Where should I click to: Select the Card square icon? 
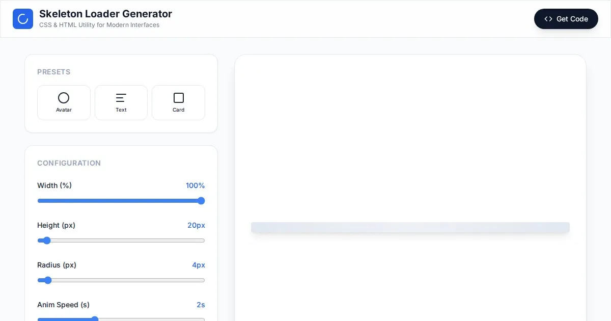(x=178, y=98)
